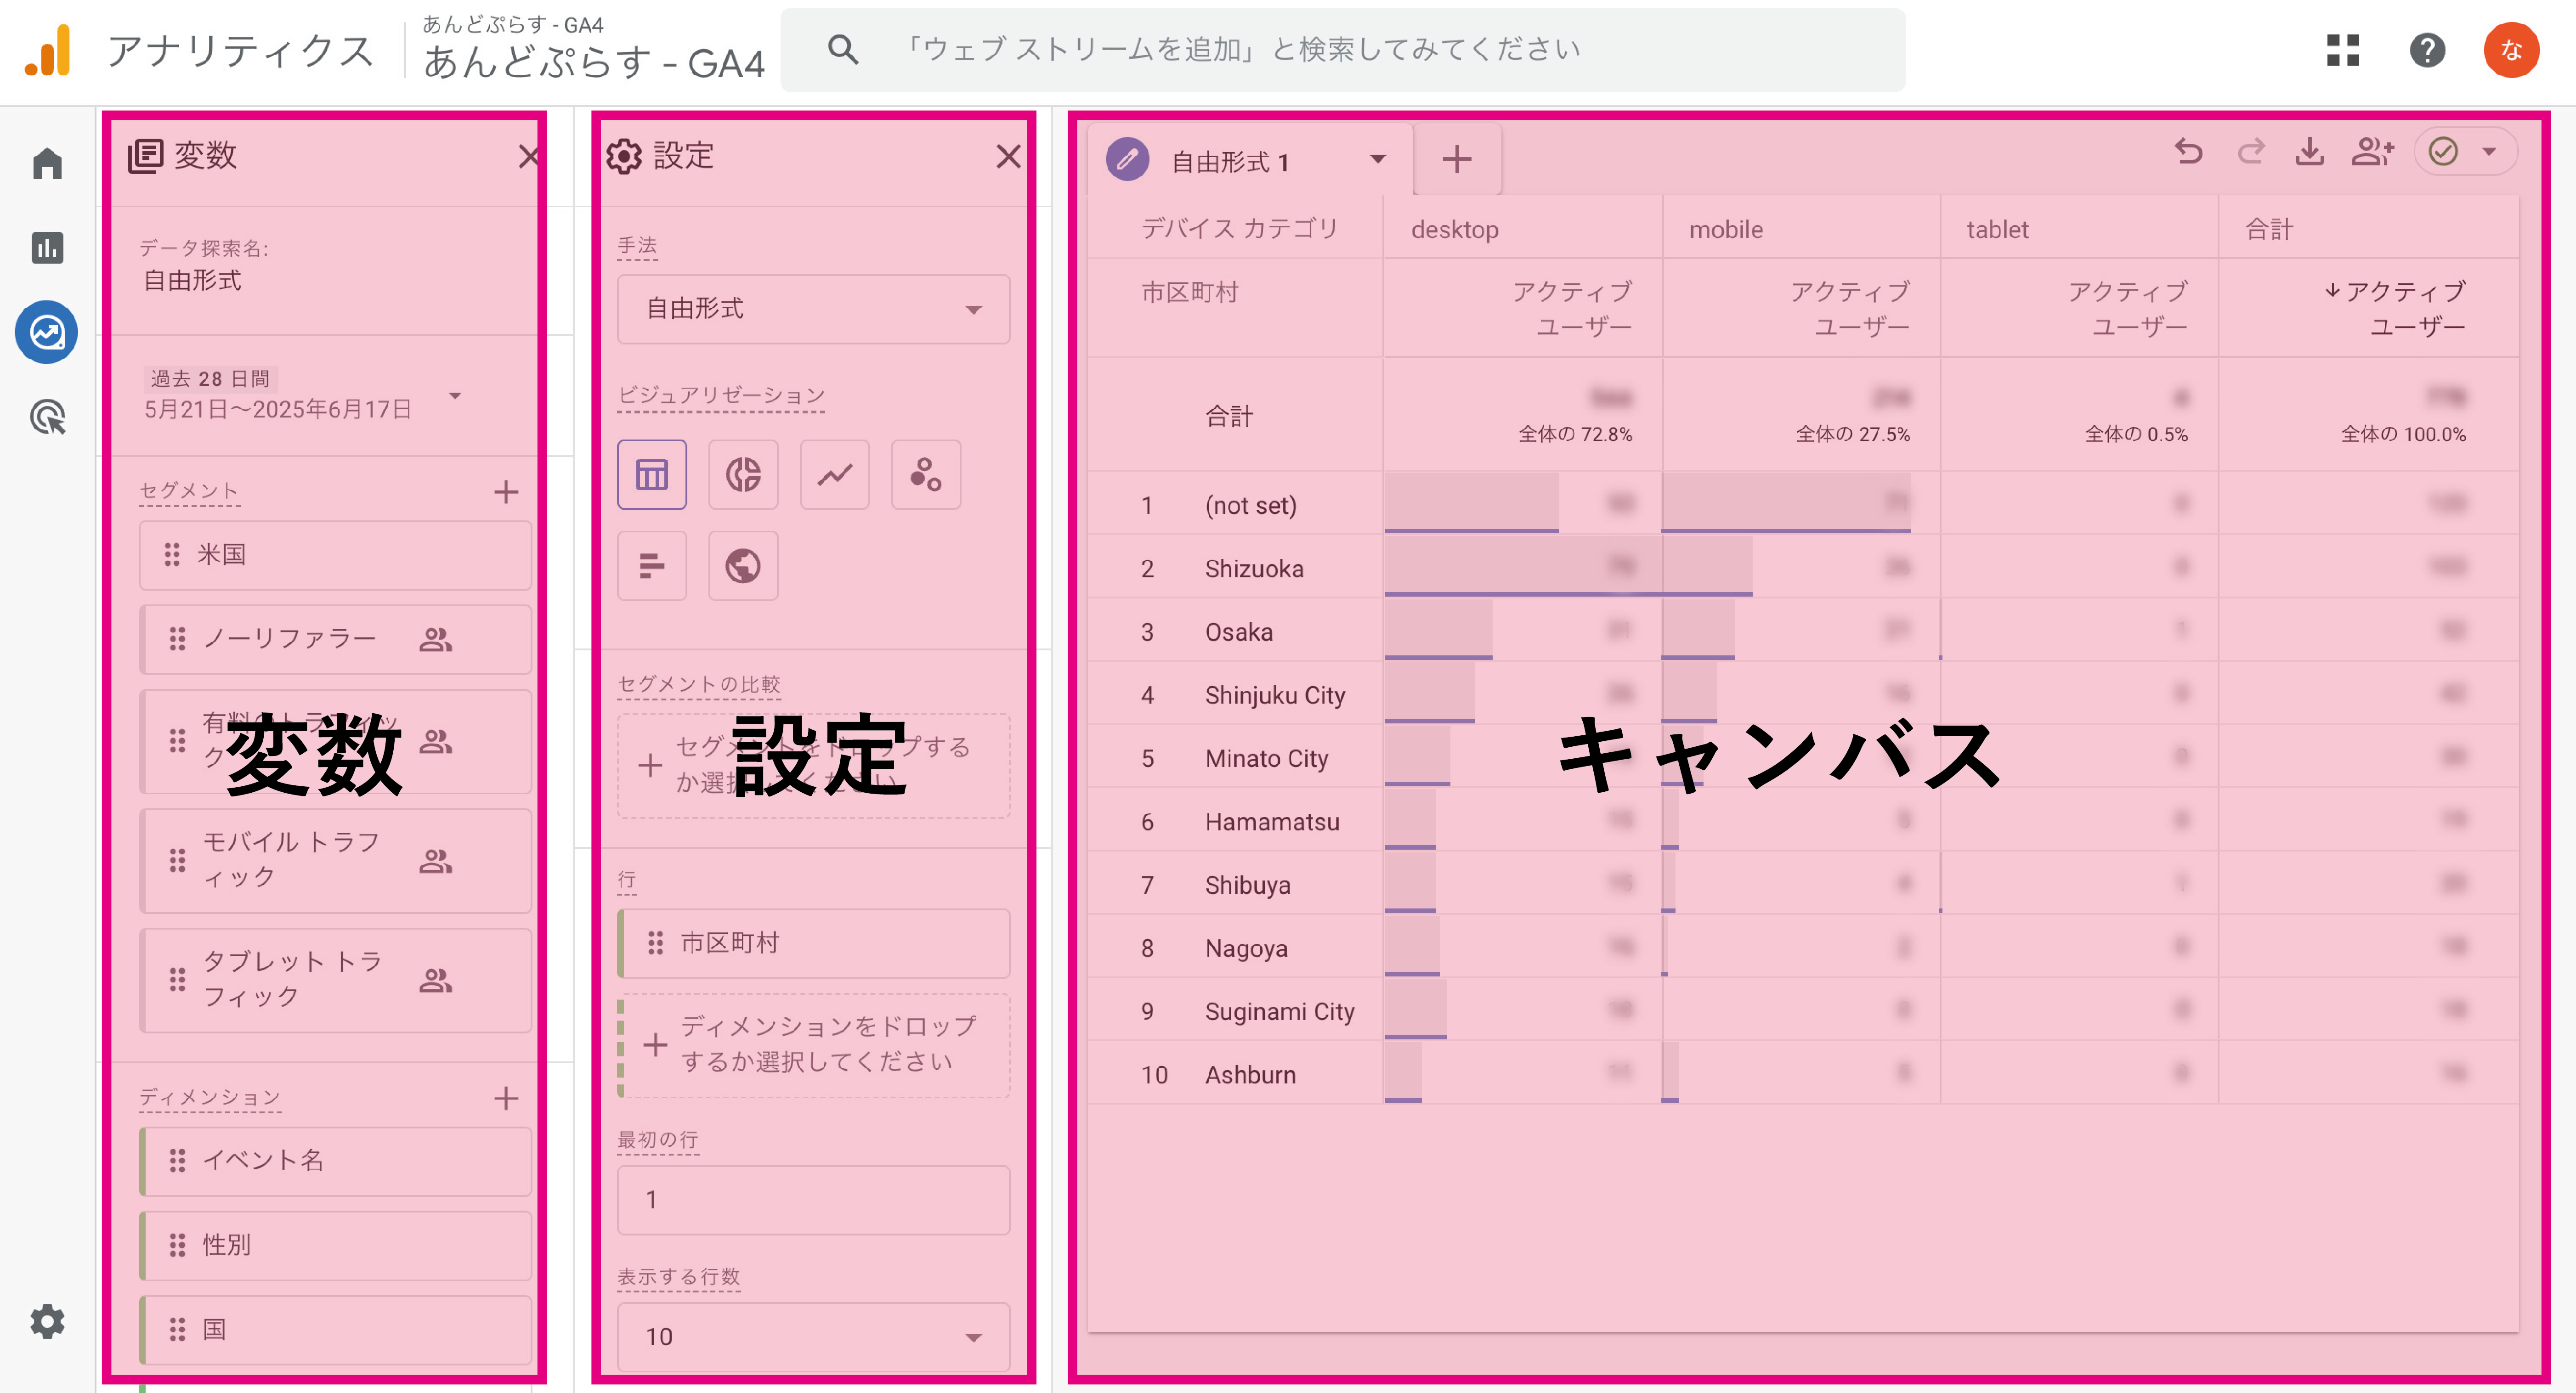Open the Reports bar chart icon in sidebar

47,247
